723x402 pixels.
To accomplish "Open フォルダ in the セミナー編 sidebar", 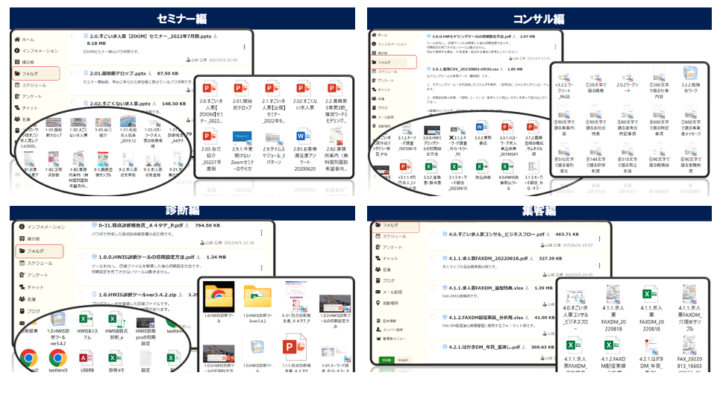I will click(x=36, y=73).
